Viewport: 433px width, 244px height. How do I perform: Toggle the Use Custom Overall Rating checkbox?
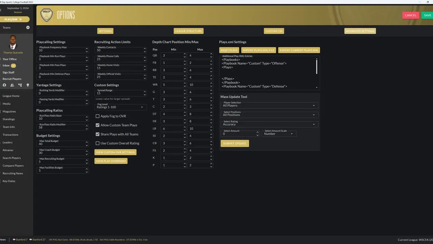tap(97, 143)
